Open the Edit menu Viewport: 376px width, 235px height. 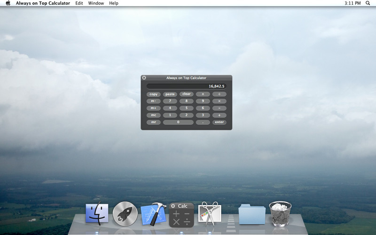point(79,3)
